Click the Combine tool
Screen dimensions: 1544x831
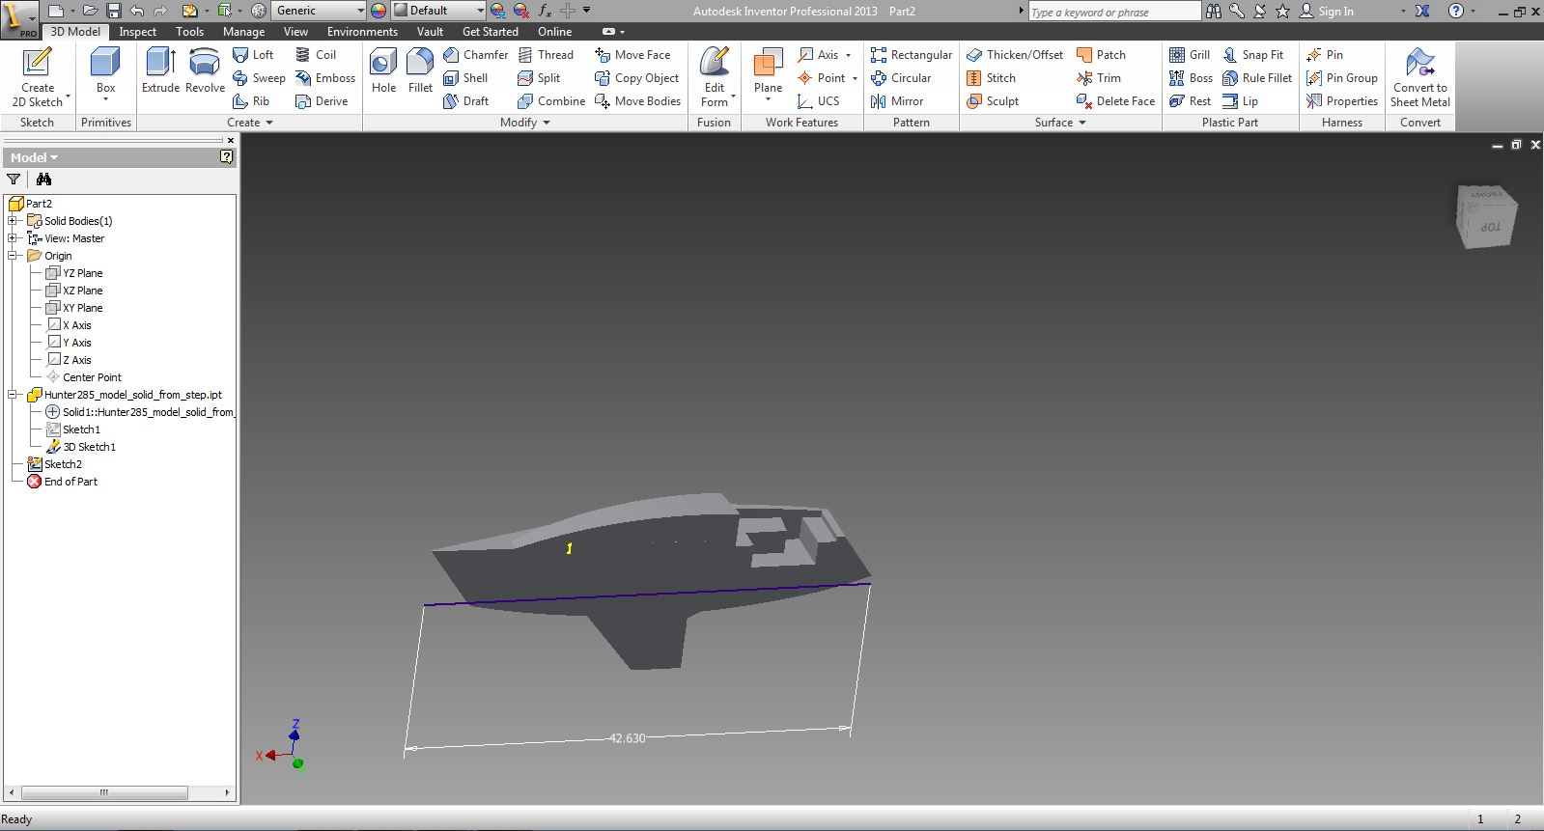(551, 101)
